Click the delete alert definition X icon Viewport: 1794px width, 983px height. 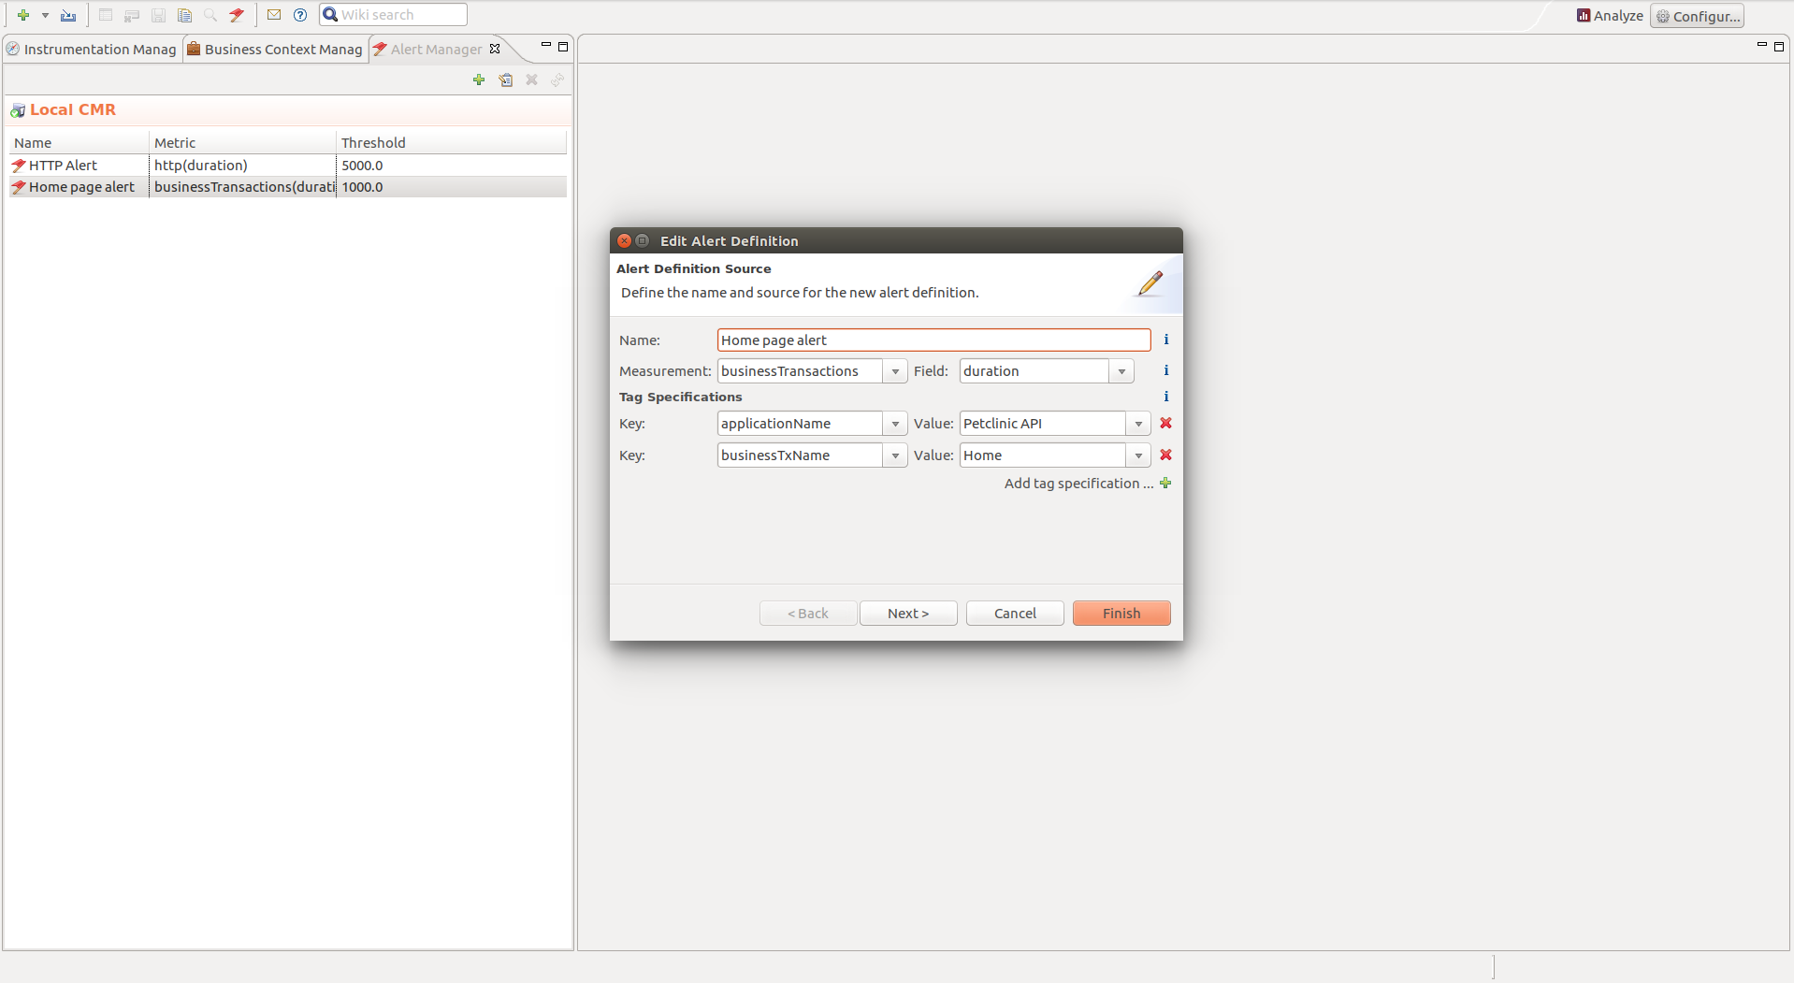[x=531, y=80]
